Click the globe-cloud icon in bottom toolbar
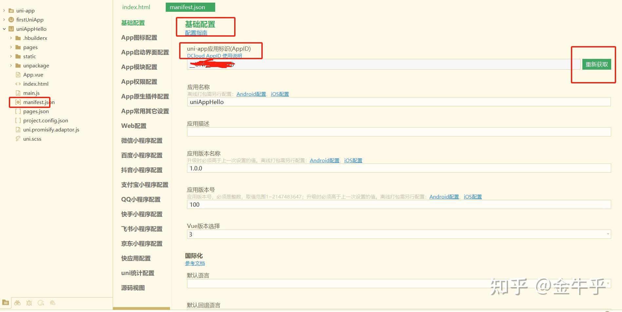This screenshot has width=622, height=312. 52,303
